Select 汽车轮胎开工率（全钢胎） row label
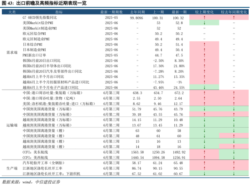Viewport: 251px width, 186px height. tap(43, 163)
